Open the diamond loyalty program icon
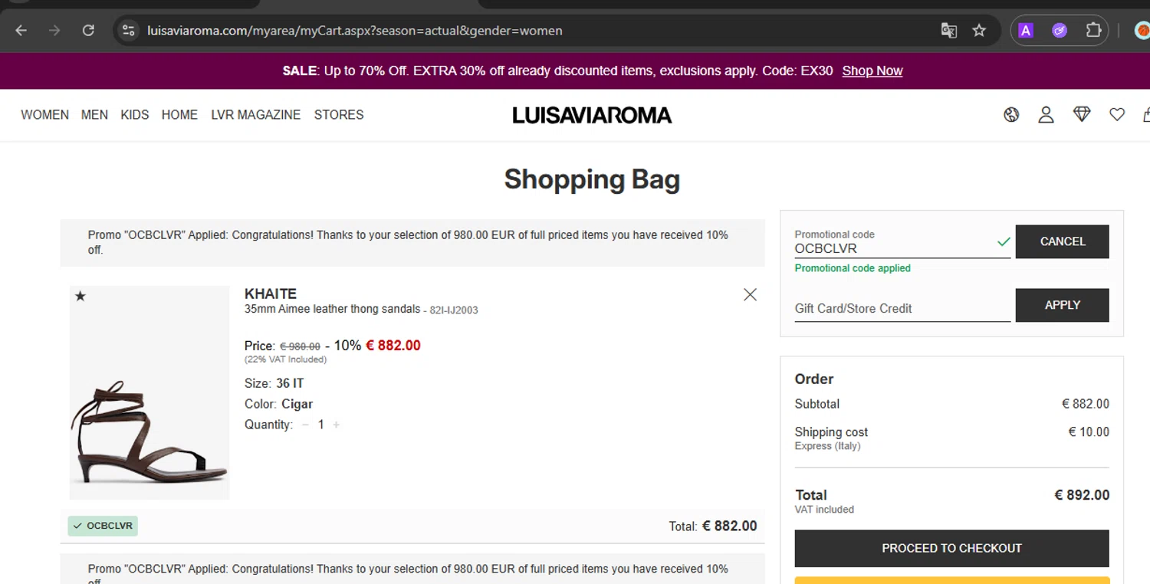1150x584 pixels. (x=1082, y=115)
